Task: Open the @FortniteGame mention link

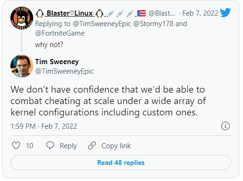Action: [60, 33]
